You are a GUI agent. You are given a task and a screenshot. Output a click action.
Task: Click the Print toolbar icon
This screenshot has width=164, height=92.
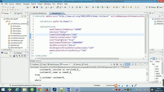(x=13, y=7)
